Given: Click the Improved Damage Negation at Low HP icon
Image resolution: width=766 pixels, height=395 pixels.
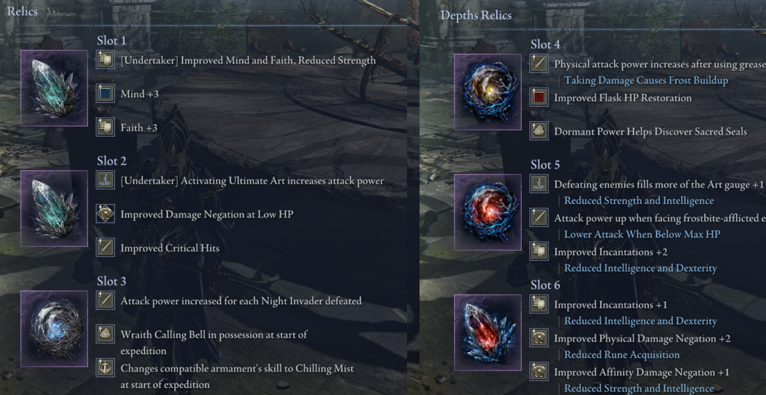Looking at the screenshot, I should point(105,214).
